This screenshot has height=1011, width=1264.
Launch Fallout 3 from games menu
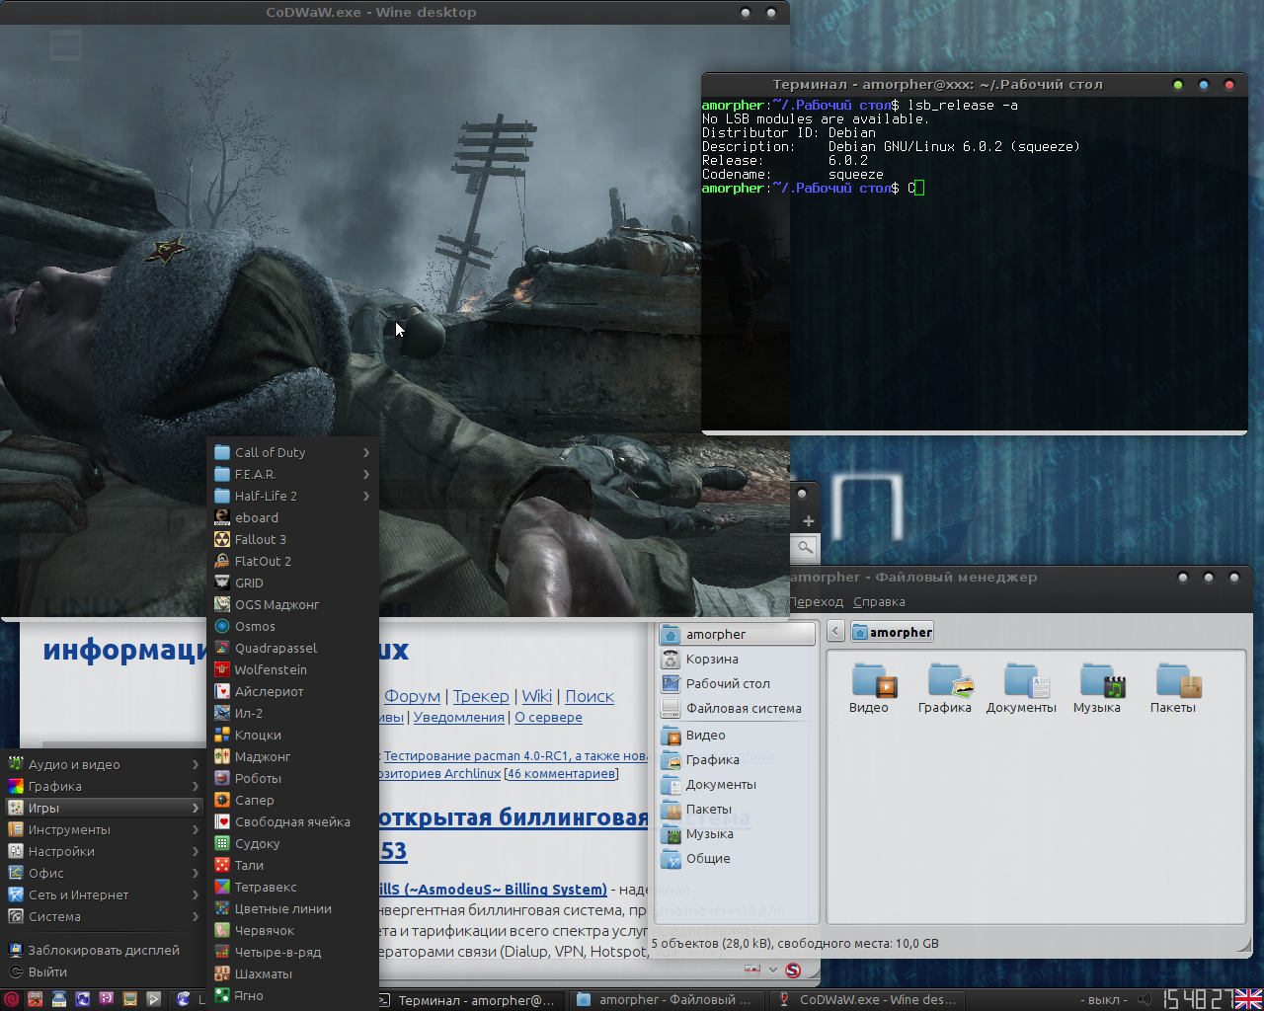(293, 539)
